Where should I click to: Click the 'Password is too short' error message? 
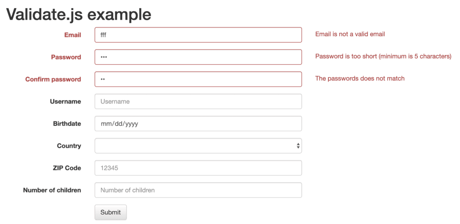tap(383, 57)
